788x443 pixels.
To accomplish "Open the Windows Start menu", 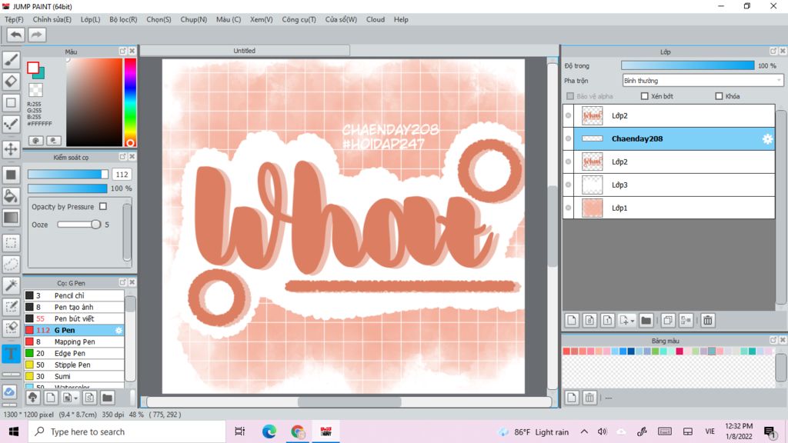I will [14, 431].
